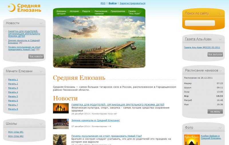This screenshot has width=229, height=145.
Task: Open the Предприятия menu item
Action: pos(118,11)
